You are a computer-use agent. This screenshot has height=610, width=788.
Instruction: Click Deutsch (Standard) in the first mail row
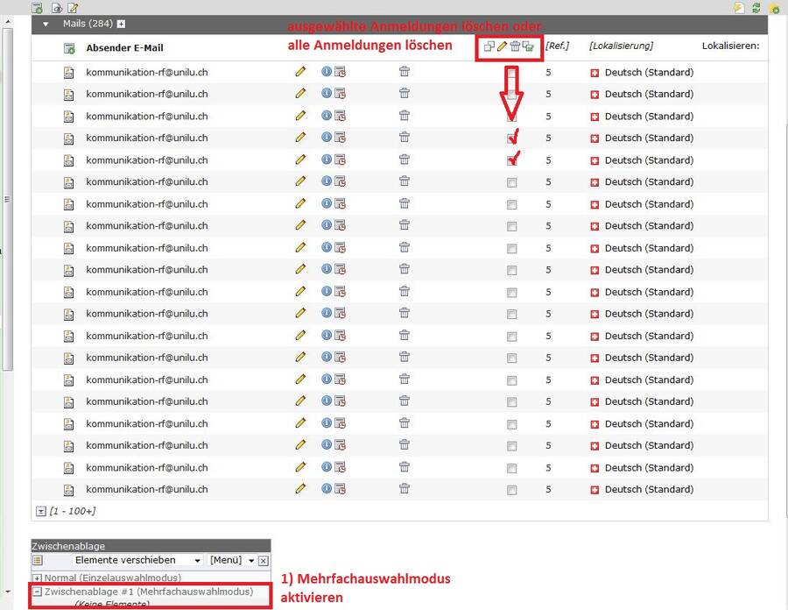click(x=650, y=73)
